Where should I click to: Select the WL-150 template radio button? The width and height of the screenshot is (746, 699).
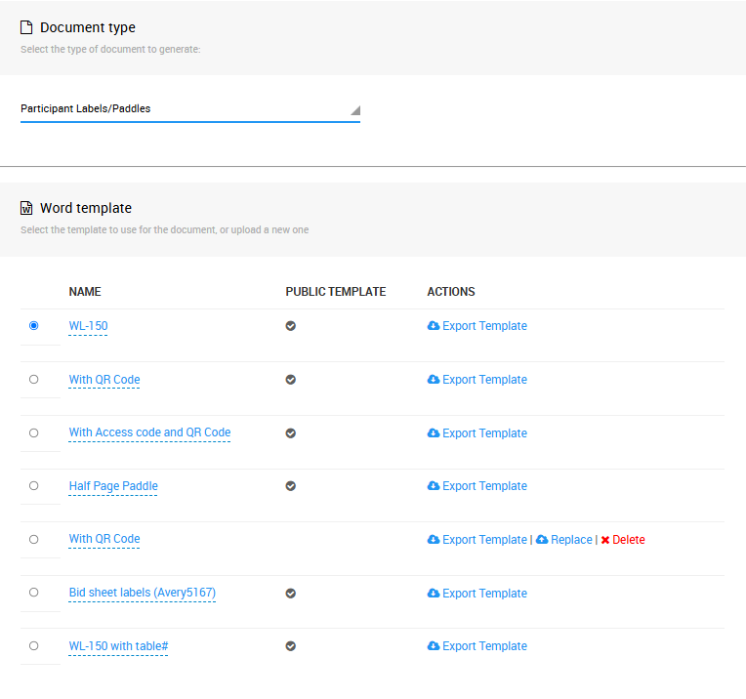[x=34, y=326]
